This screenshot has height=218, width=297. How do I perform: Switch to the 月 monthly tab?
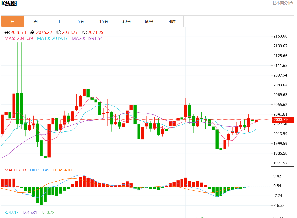coord(58,21)
